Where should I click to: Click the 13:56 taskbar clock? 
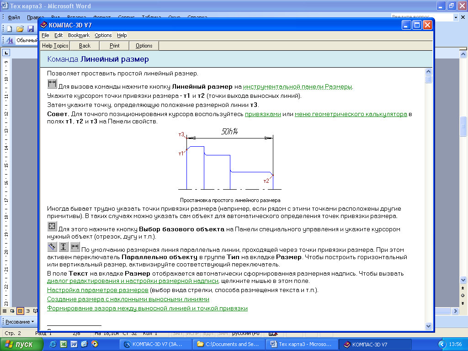(455, 344)
